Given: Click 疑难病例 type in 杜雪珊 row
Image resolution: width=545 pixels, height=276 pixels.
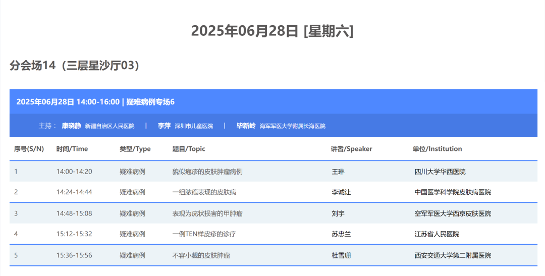Looking at the screenshot, I should pos(132,255).
